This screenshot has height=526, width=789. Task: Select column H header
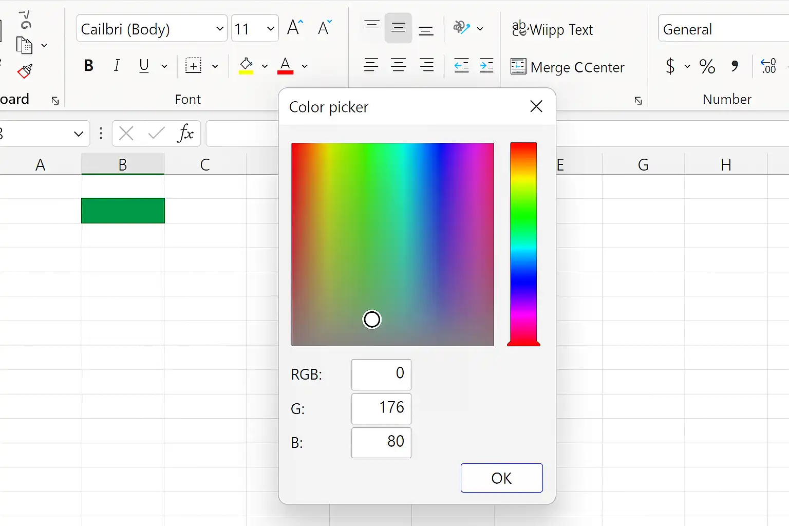click(x=726, y=165)
